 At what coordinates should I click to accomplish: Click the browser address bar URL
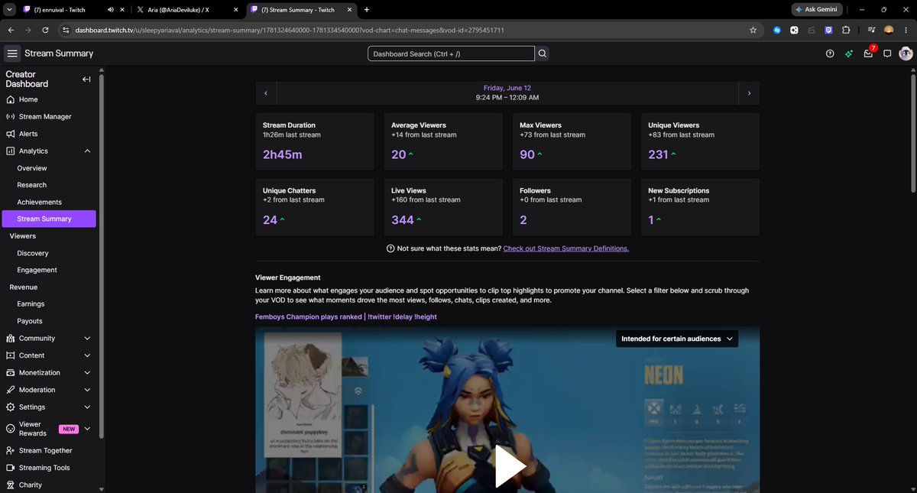[290, 30]
